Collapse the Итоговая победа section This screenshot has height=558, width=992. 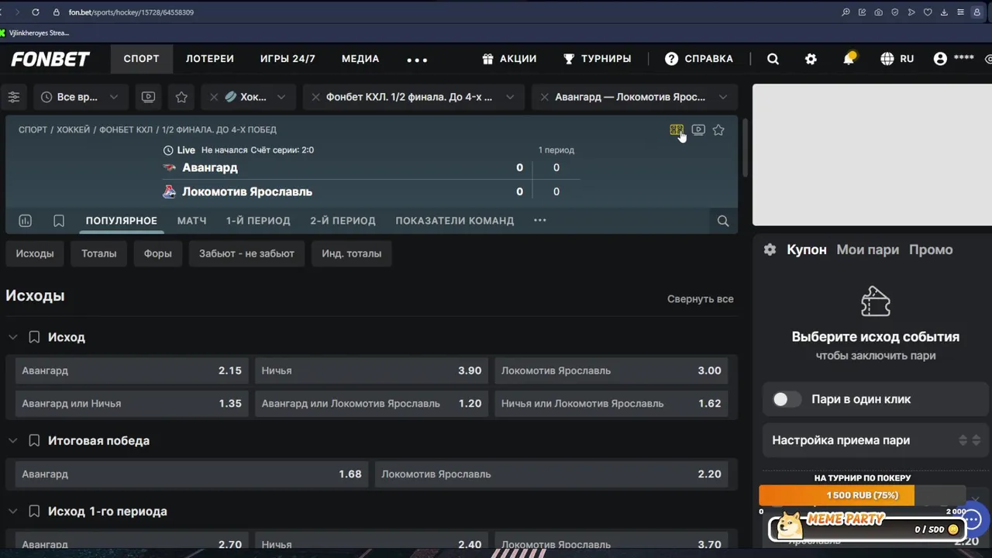12,440
